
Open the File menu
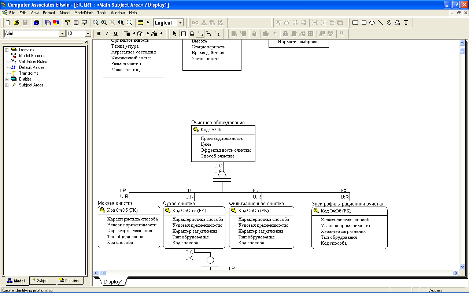[x=12, y=13]
